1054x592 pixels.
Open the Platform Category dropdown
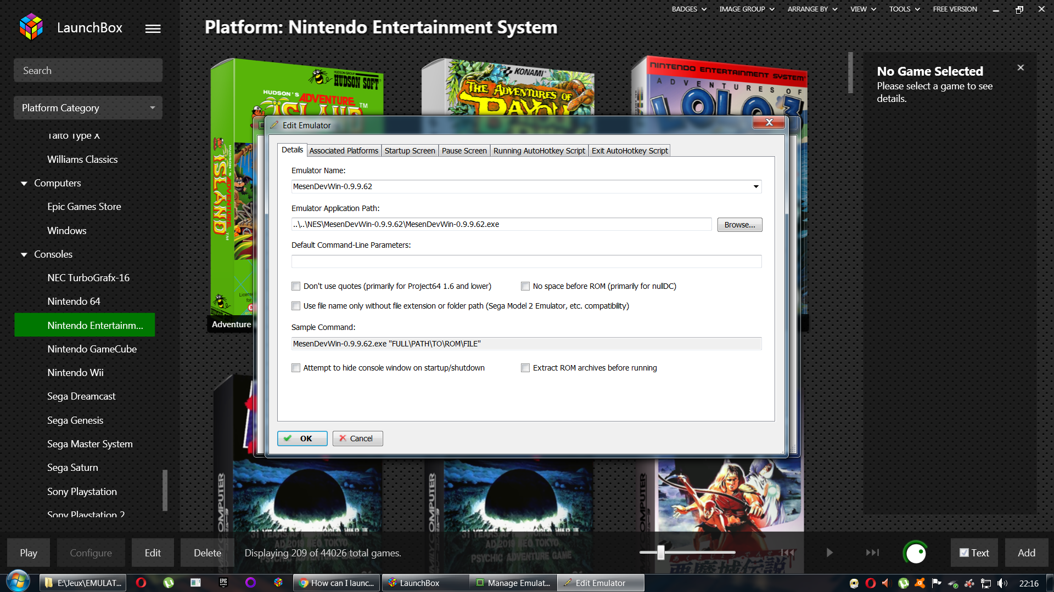point(88,107)
